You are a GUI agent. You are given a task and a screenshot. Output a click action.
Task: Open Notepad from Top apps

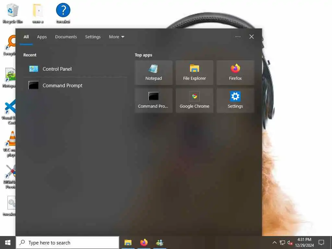click(153, 73)
